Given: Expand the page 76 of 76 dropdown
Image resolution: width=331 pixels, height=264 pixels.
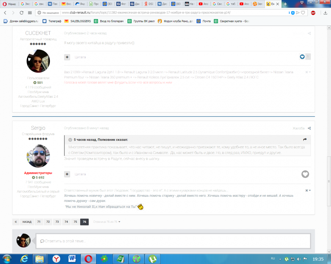Looking at the screenshot, I should 107,222.
